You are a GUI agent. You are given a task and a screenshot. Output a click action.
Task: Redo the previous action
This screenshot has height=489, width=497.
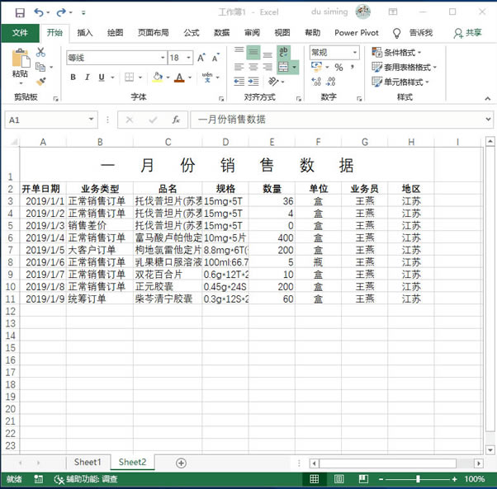pyautogui.click(x=61, y=12)
